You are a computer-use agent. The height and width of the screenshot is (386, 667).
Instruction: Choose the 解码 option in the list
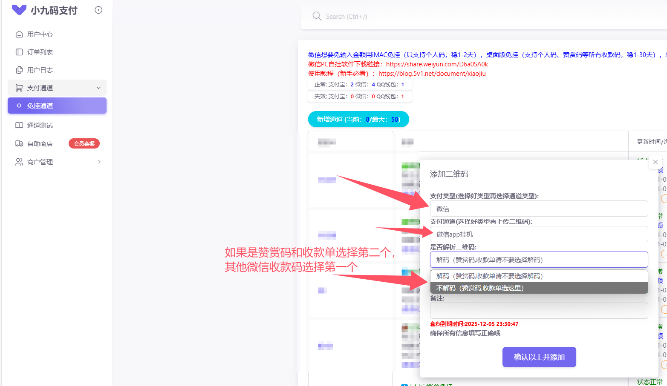[x=539, y=276]
